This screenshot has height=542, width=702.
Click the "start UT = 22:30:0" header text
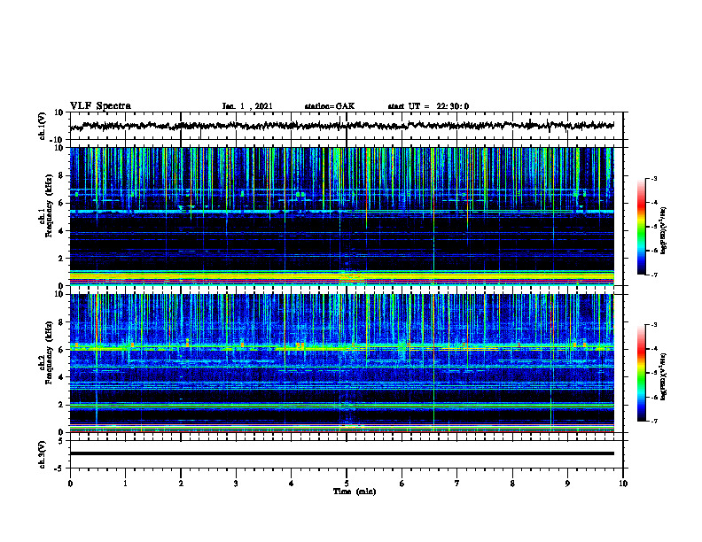pos(428,106)
